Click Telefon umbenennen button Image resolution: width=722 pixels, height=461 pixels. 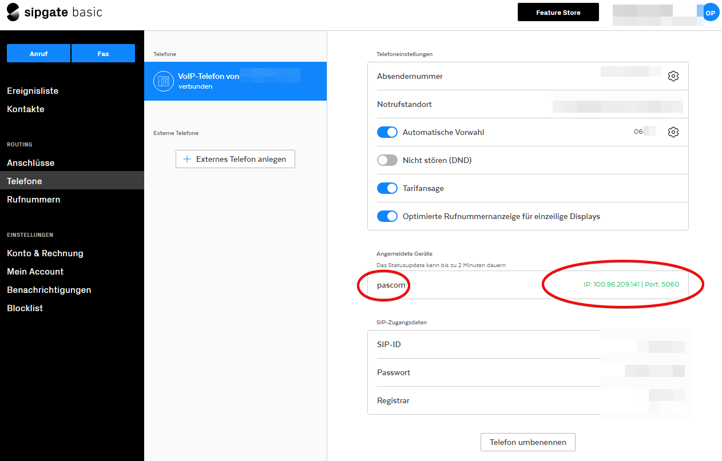pos(528,442)
